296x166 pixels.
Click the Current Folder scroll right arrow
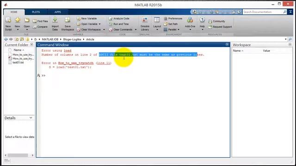pos(32,155)
